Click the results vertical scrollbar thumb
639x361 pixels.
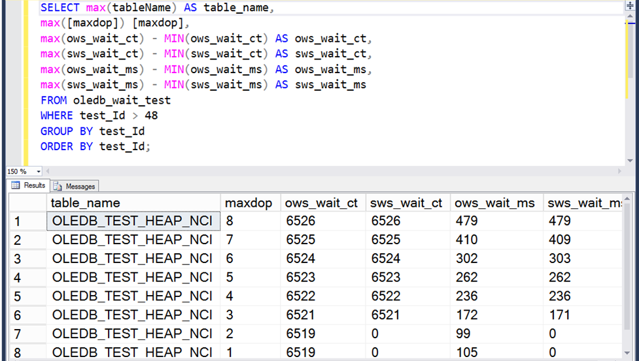627,267
